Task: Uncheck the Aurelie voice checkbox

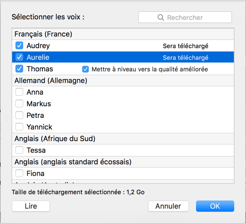Action: click(x=19, y=57)
